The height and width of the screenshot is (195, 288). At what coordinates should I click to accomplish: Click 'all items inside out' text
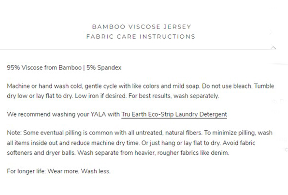click(32, 143)
